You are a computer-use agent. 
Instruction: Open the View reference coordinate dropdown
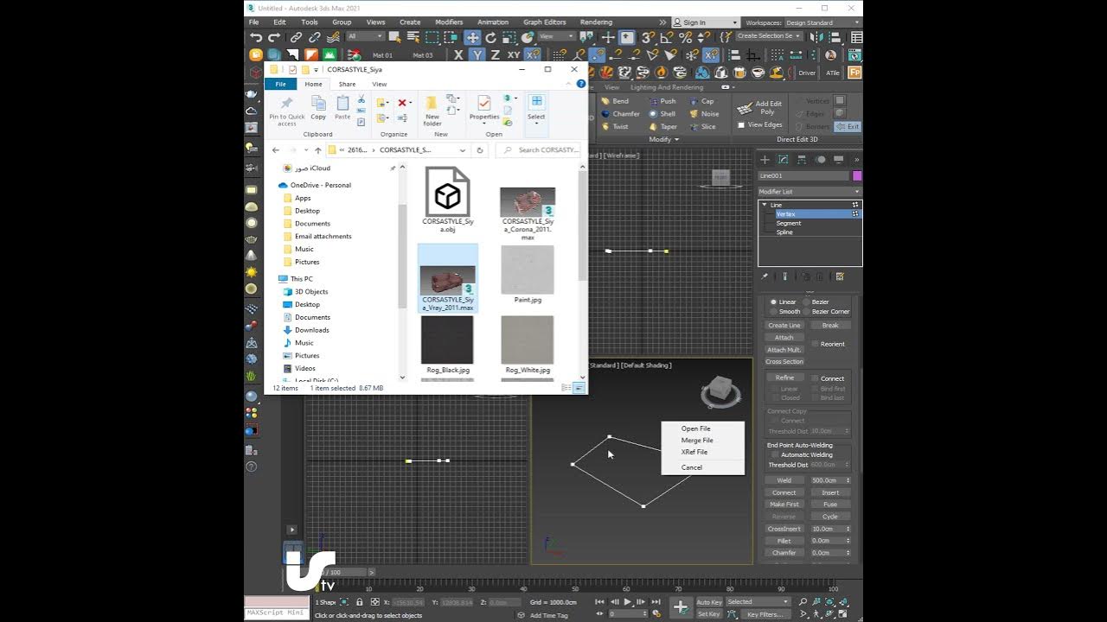coord(556,36)
